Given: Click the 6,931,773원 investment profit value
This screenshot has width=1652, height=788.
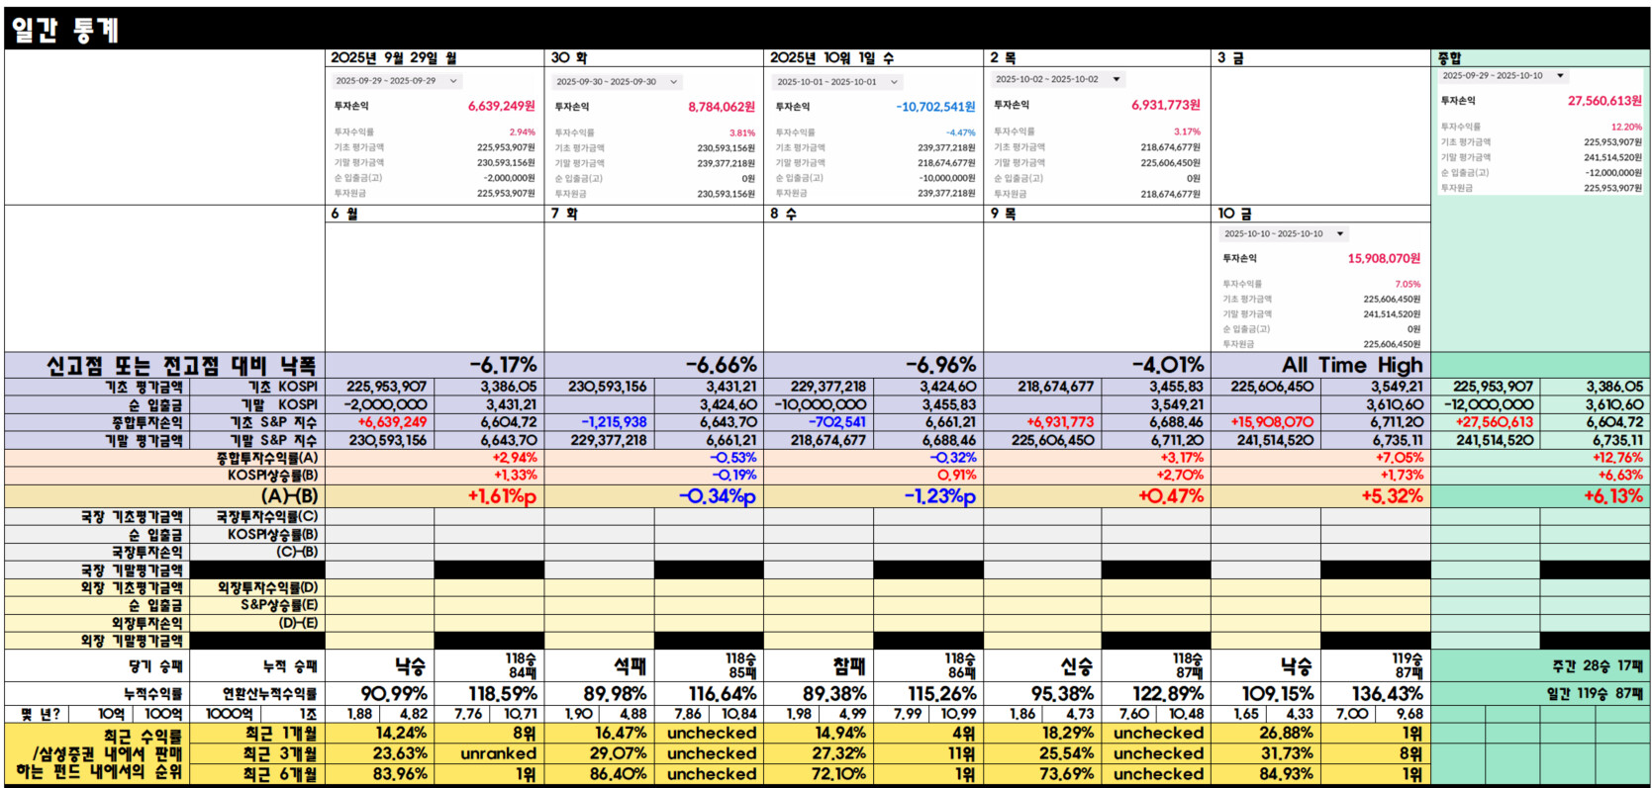Looking at the screenshot, I should (1166, 105).
